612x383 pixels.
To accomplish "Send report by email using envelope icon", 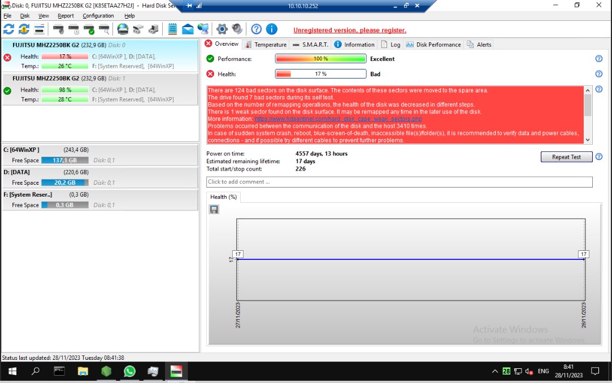I will [186, 29].
